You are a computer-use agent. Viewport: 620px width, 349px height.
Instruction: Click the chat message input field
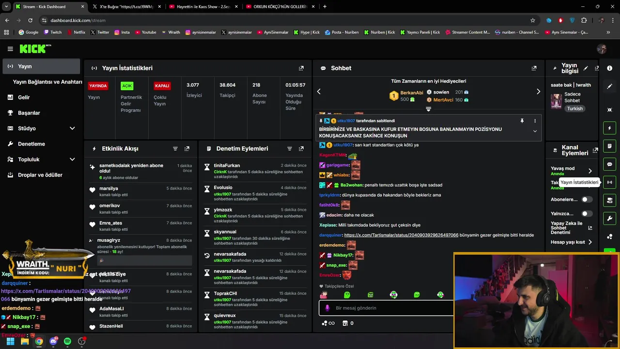point(386,308)
